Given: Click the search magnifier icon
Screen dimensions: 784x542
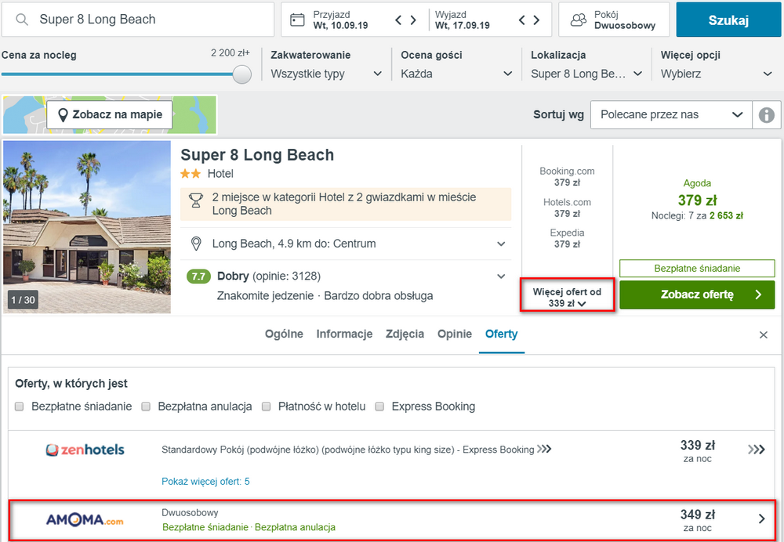Looking at the screenshot, I should click(x=22, y=20).
